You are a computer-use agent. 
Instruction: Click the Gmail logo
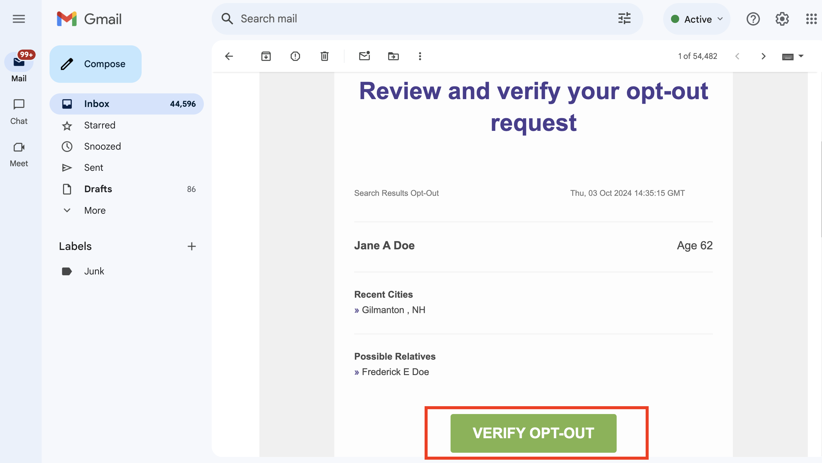click(89, 19)
